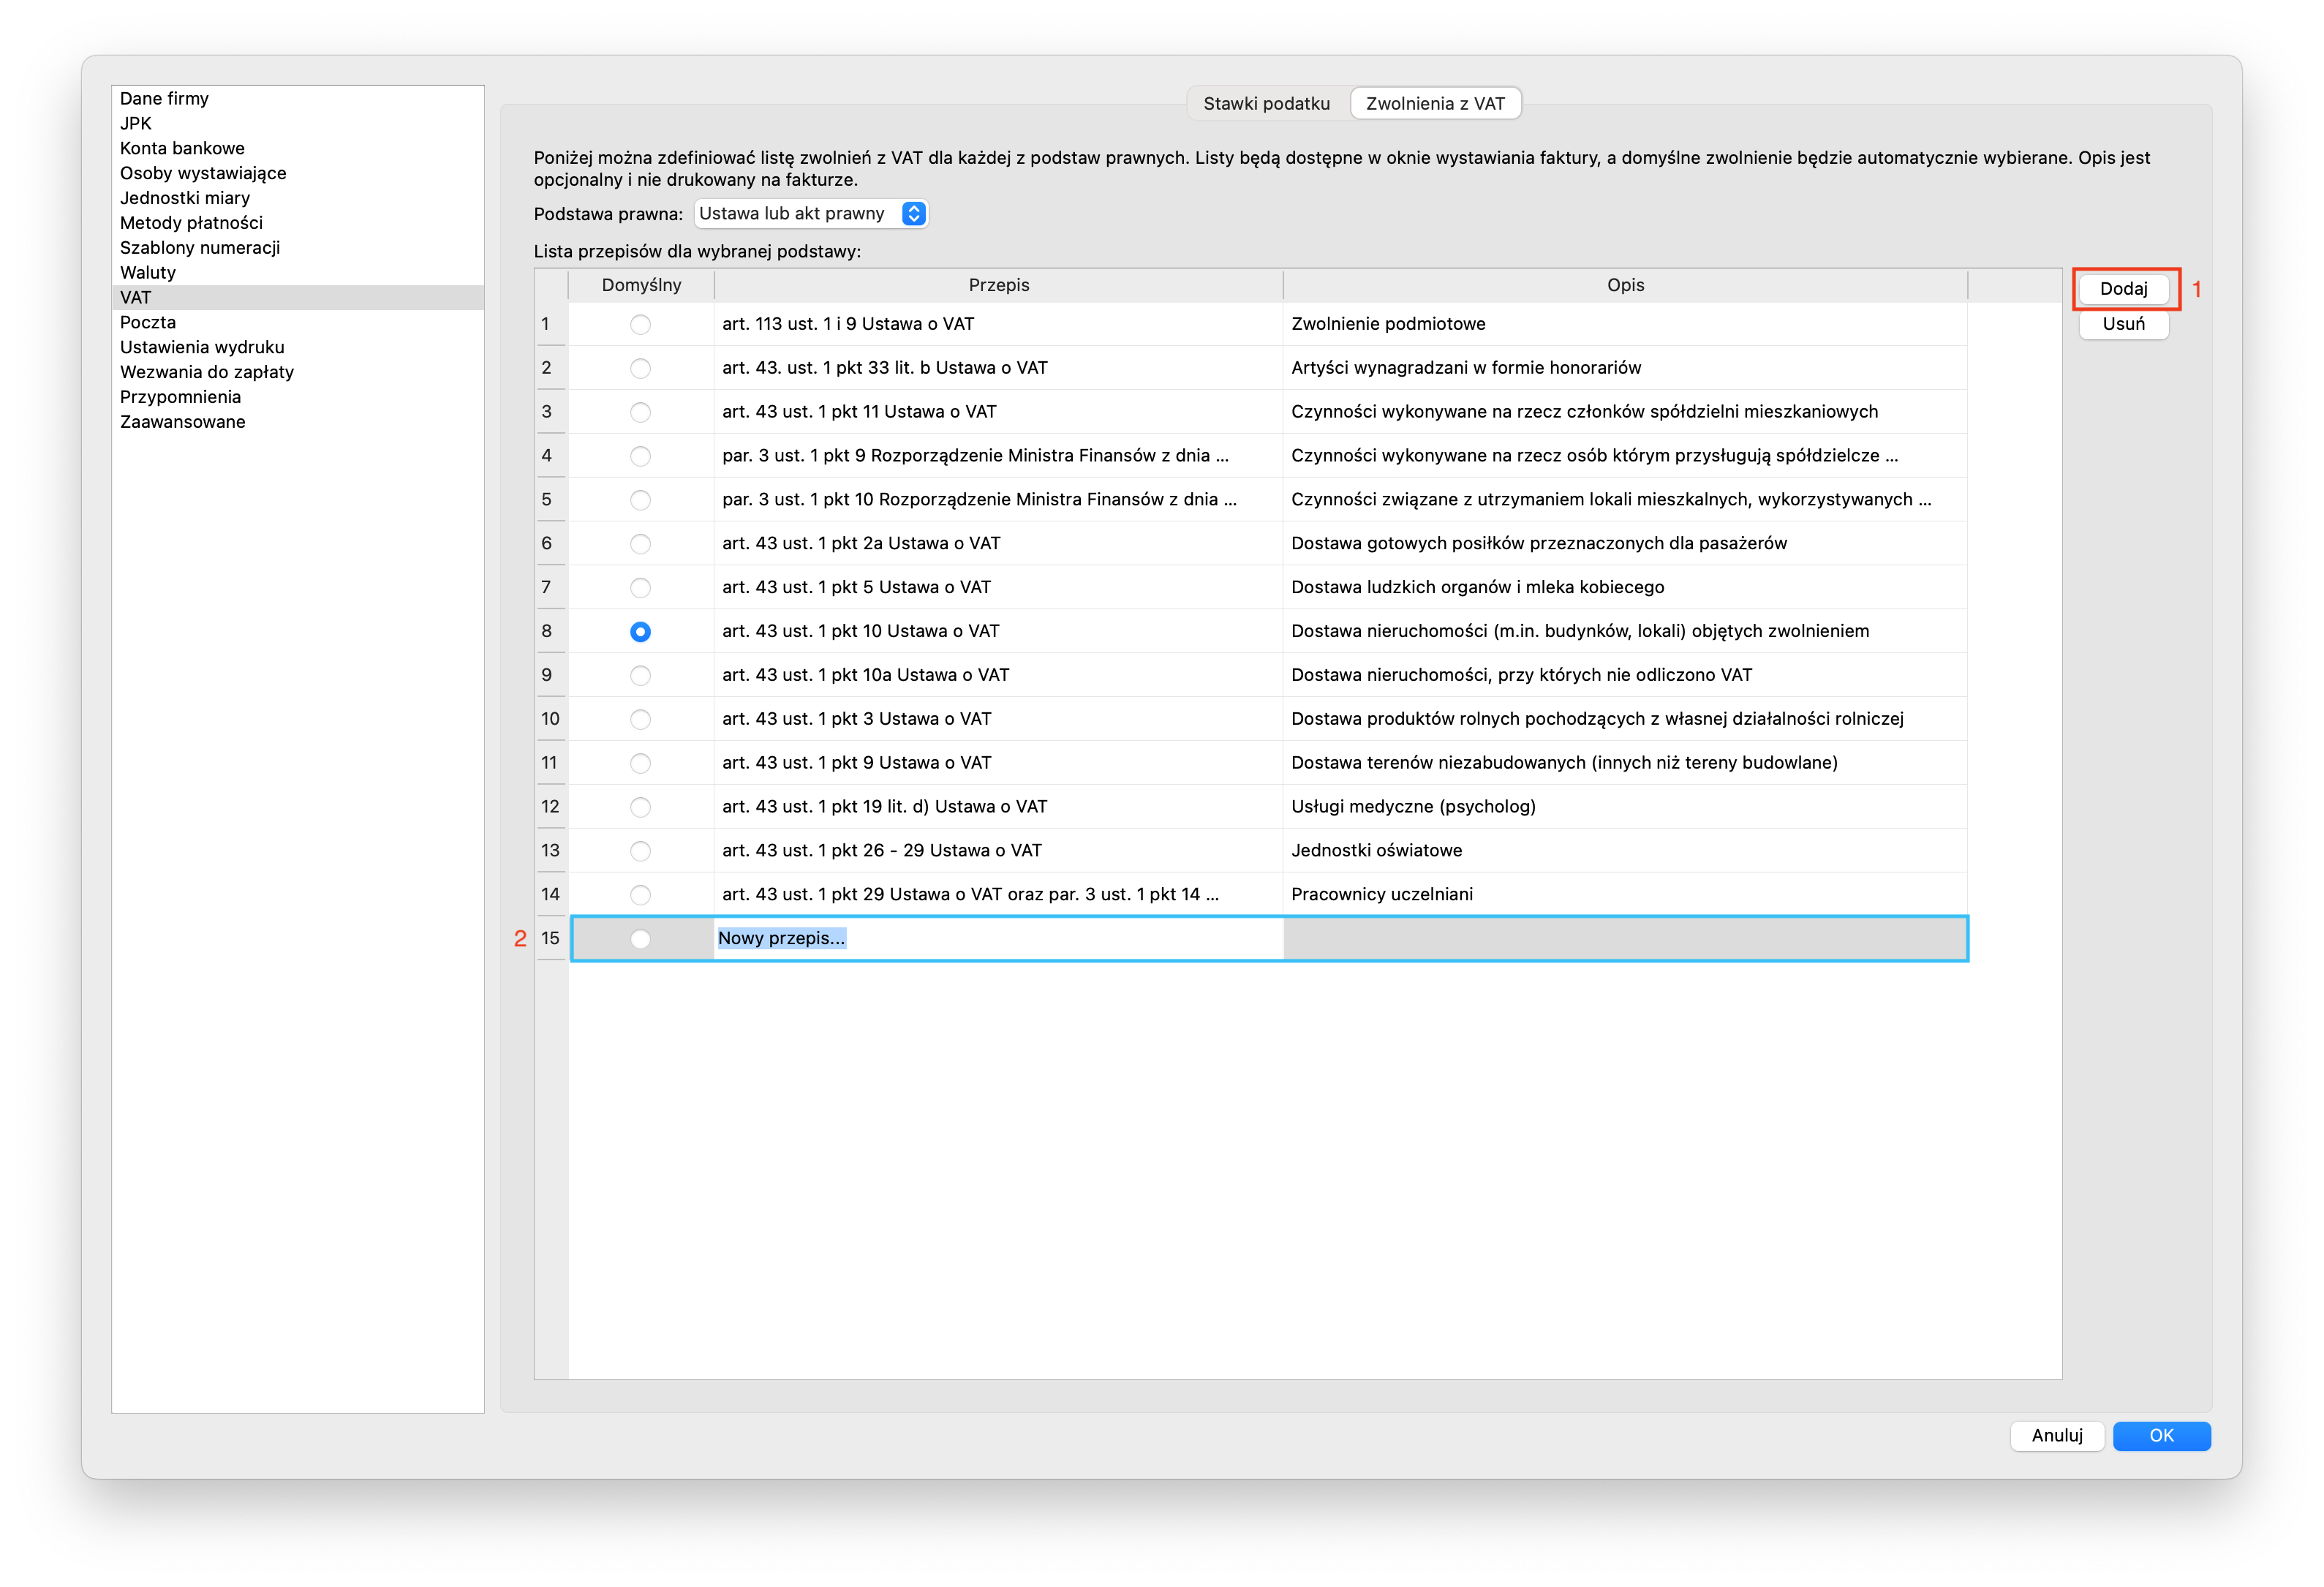Open Konta bankowe section
Viewport: 2324px width, 1587px height.
coord(298,148)
